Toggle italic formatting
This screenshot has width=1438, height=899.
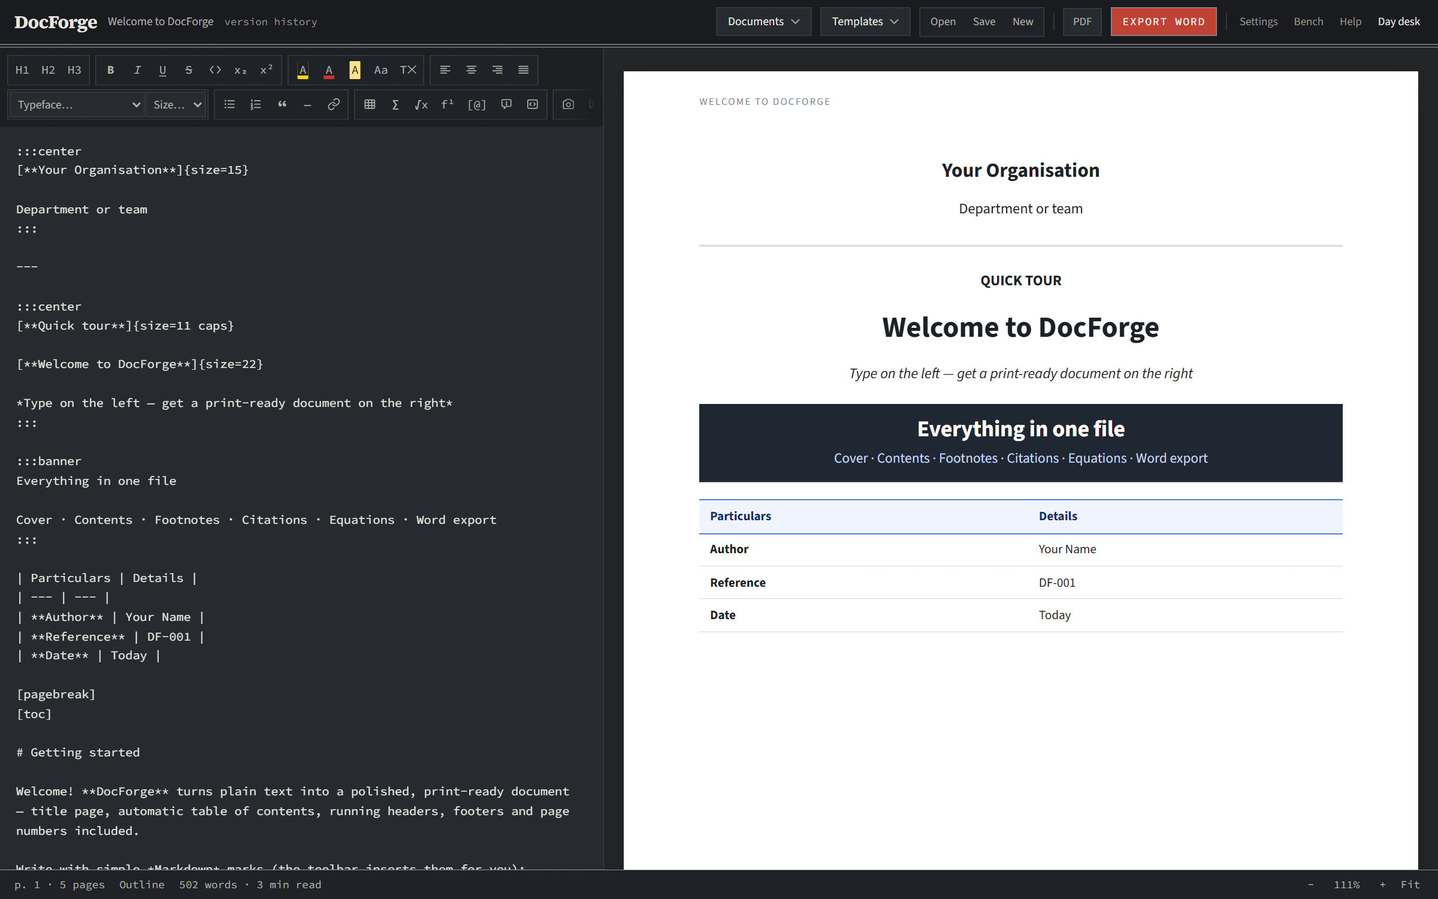coord(137,70)
